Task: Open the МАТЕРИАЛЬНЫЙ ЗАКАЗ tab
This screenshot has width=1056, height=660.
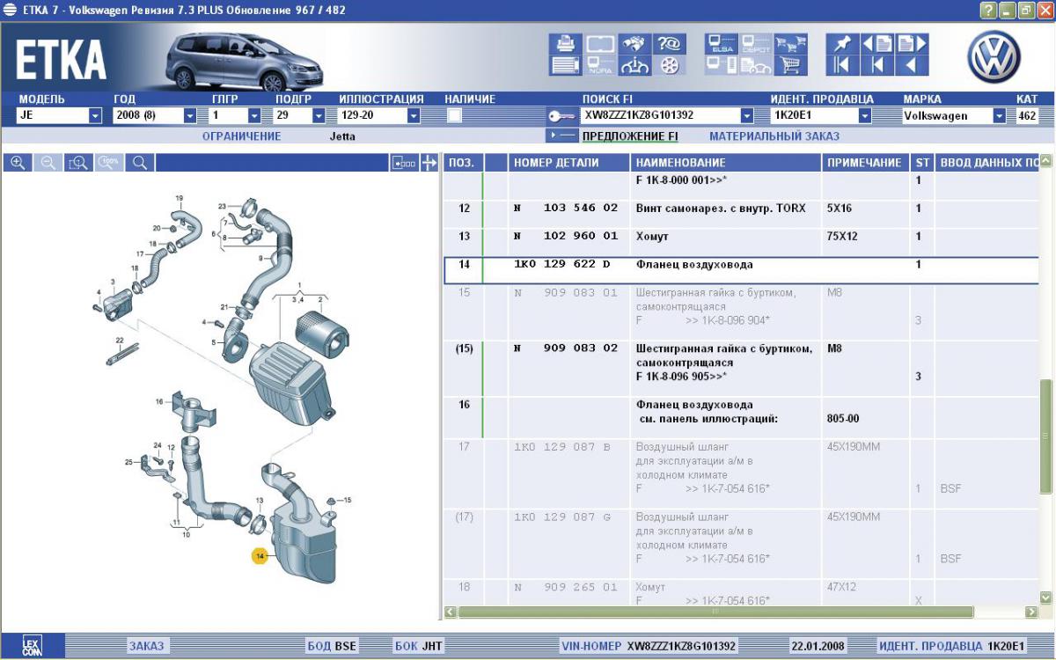Action: click(774, 136)
